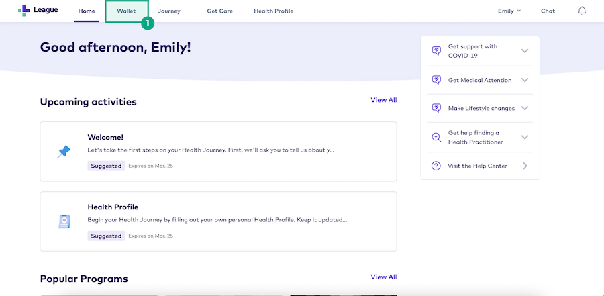Go to the Journey tab
Viewport: 604px width, 296px height.
pos(168,11)
